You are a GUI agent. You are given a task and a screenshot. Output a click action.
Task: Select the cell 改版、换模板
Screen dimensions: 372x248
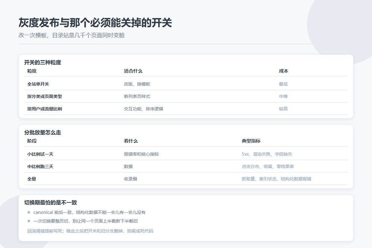(x=137, y=84)
